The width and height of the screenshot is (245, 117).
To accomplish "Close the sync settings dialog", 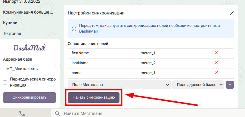I will point(231,13).
